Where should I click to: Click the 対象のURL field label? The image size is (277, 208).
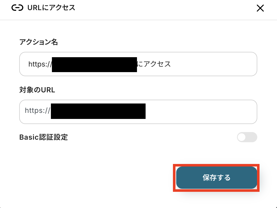37,90
